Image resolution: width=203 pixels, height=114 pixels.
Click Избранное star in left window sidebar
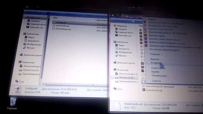28,17
